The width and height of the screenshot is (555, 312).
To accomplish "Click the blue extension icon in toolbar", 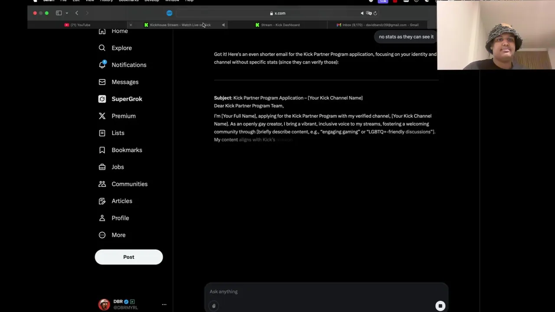I will click(170, 13).
